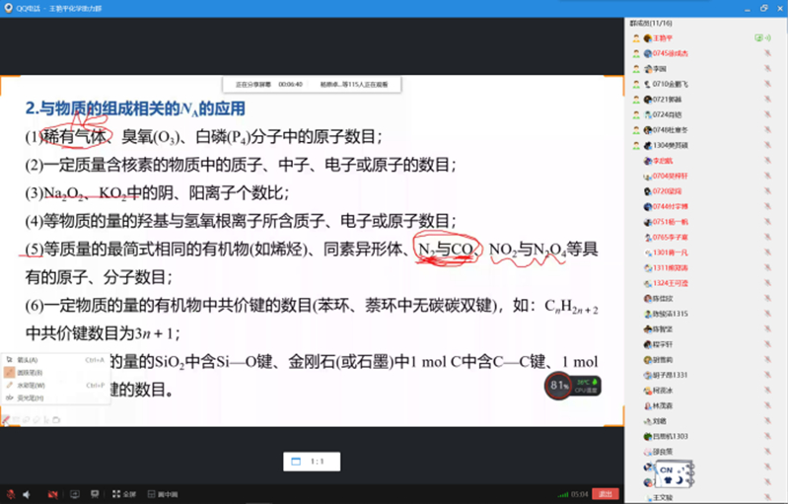
Task: Unmute the microphone in bottom toolbar
Action: point(10,493)
